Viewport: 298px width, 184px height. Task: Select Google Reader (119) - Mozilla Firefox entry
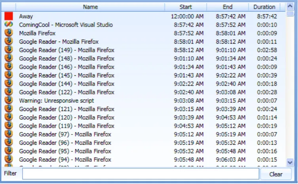click(x=66, y=126)
